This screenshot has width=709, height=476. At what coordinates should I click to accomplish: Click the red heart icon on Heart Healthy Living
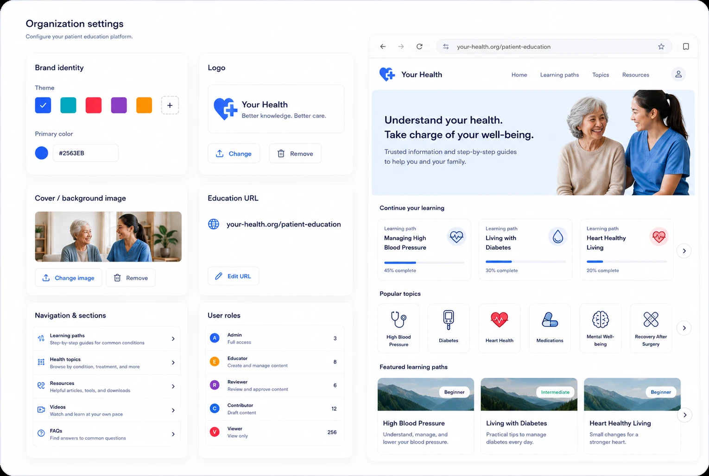pyautogui.click(x=658, y=237)
